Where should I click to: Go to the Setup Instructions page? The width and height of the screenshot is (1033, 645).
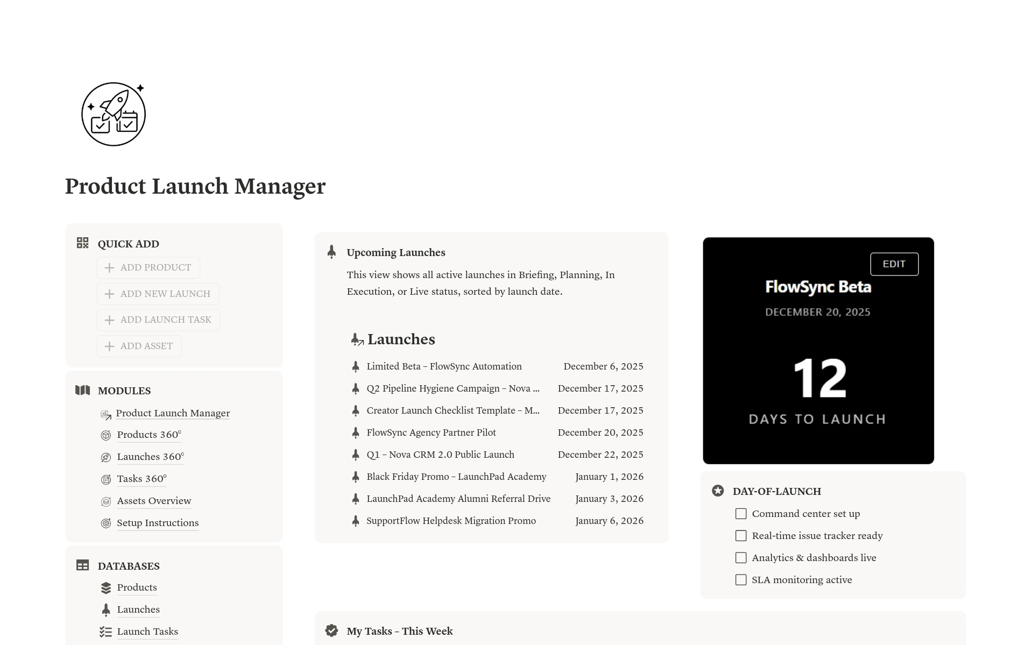tap(158, 523)
